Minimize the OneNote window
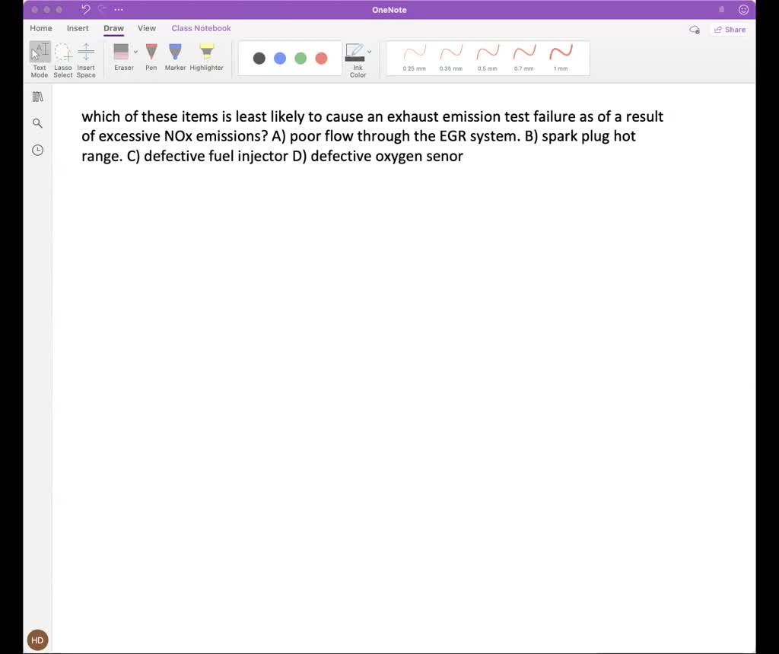This screenshot has width=779, height=654. pyautogui.click(x=46, y=9)
